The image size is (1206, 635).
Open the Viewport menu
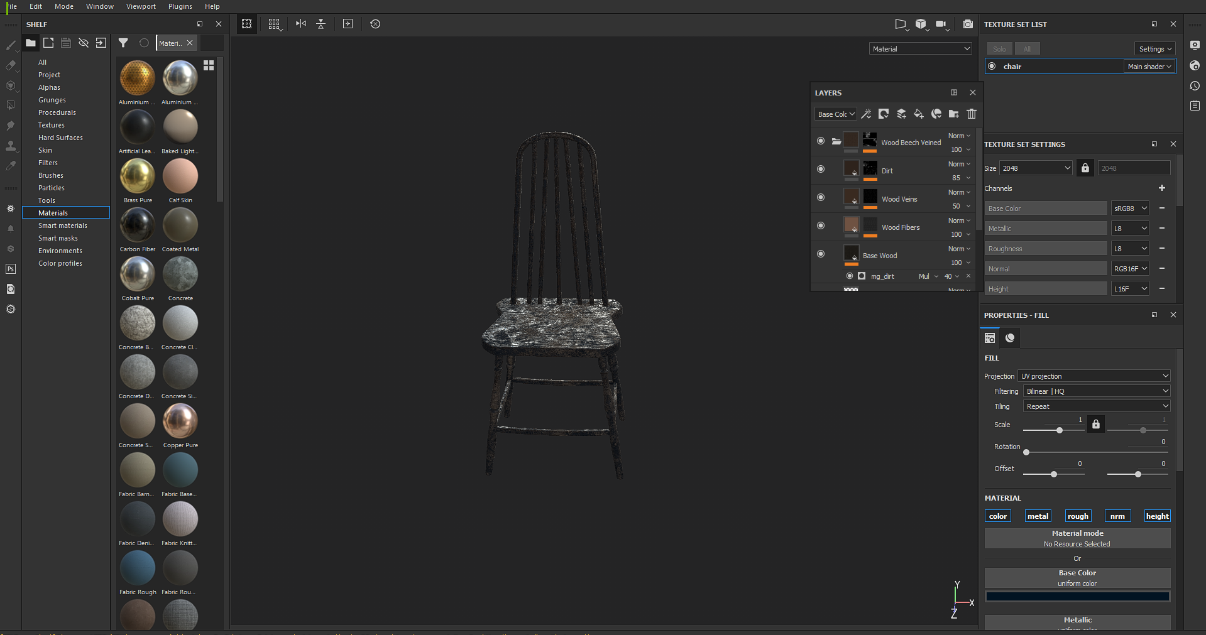pos(141,6)
